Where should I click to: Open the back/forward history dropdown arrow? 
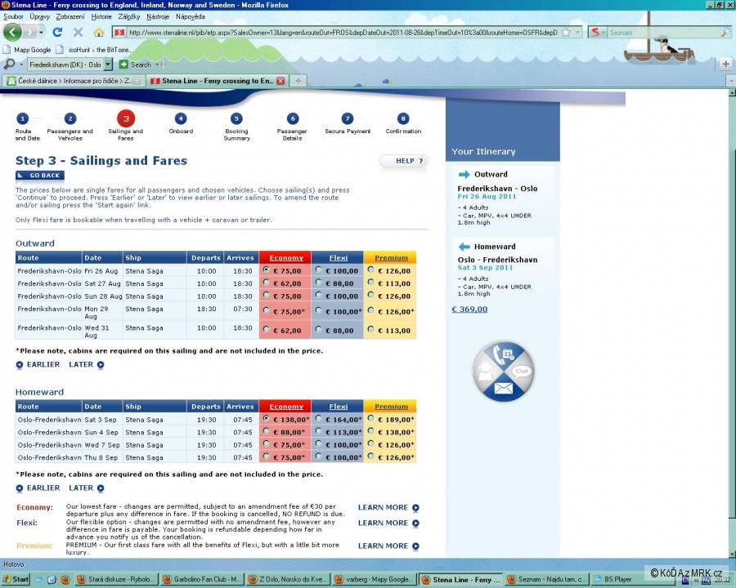(42, 33)
